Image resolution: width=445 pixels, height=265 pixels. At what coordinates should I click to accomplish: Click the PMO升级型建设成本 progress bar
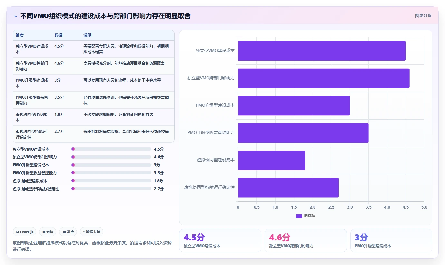click(111, 165)
